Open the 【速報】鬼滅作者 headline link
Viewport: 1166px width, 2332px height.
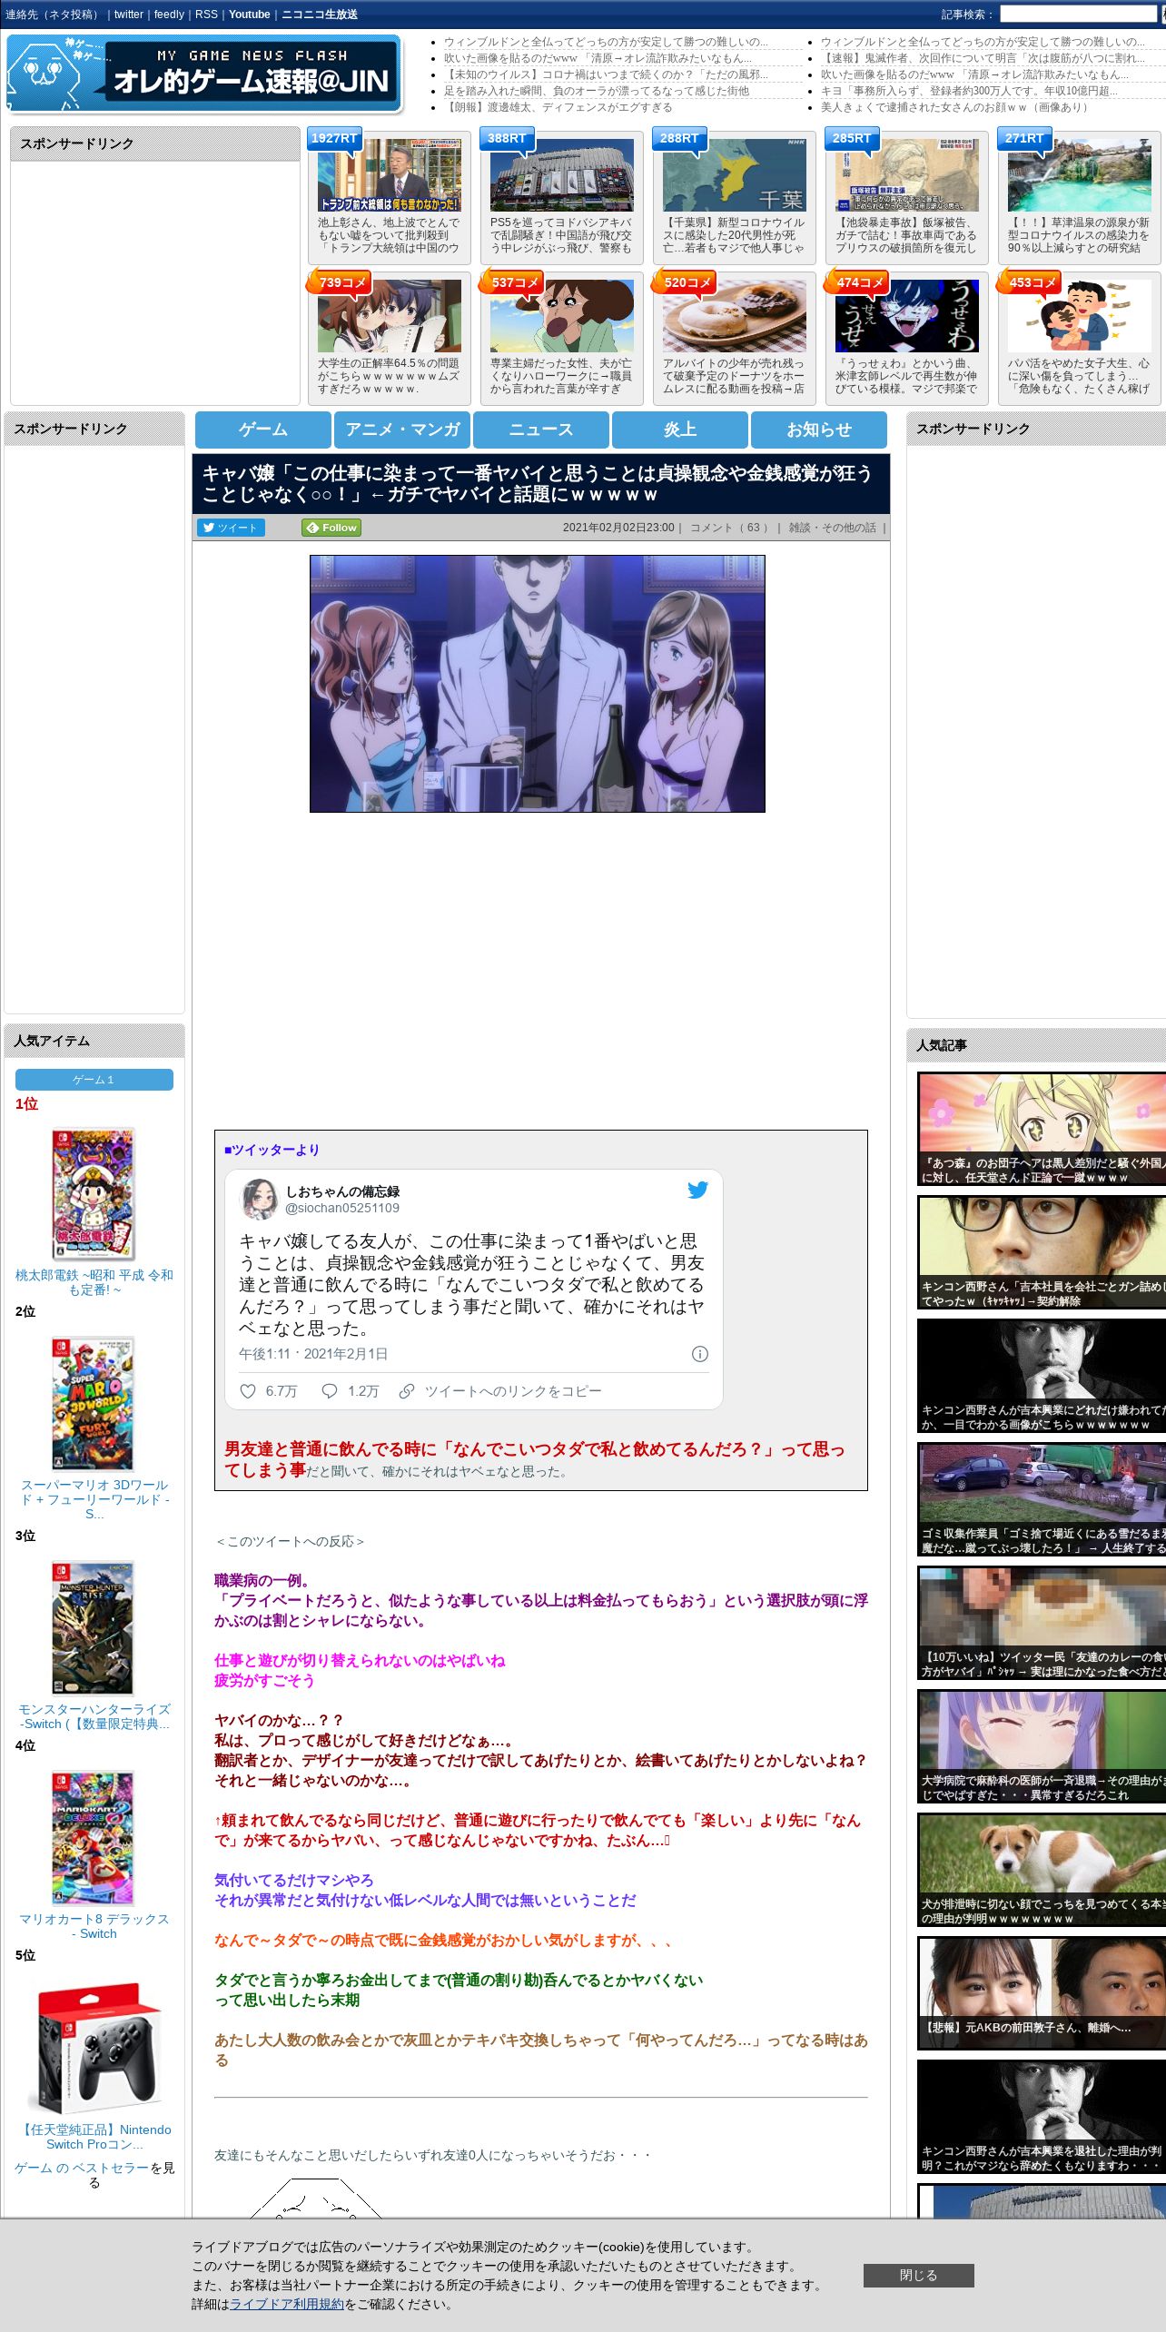click(983, 58)
